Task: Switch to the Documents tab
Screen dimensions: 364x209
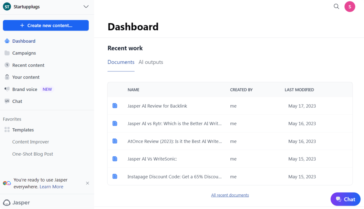Action: click(121, 62)
